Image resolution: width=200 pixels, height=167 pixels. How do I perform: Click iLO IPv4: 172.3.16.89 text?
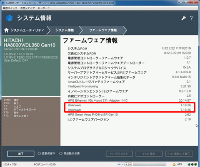click(x=18, y=54)
